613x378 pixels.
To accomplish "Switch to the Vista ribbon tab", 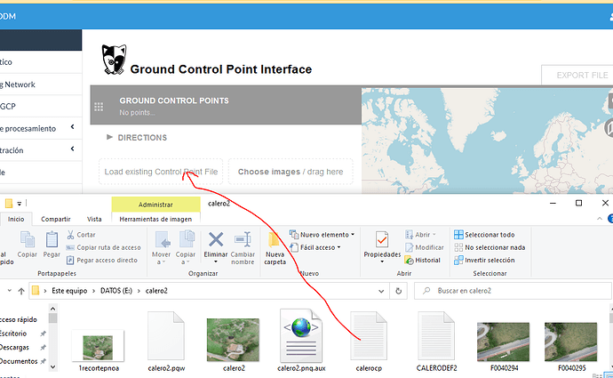I will point(93,219).
